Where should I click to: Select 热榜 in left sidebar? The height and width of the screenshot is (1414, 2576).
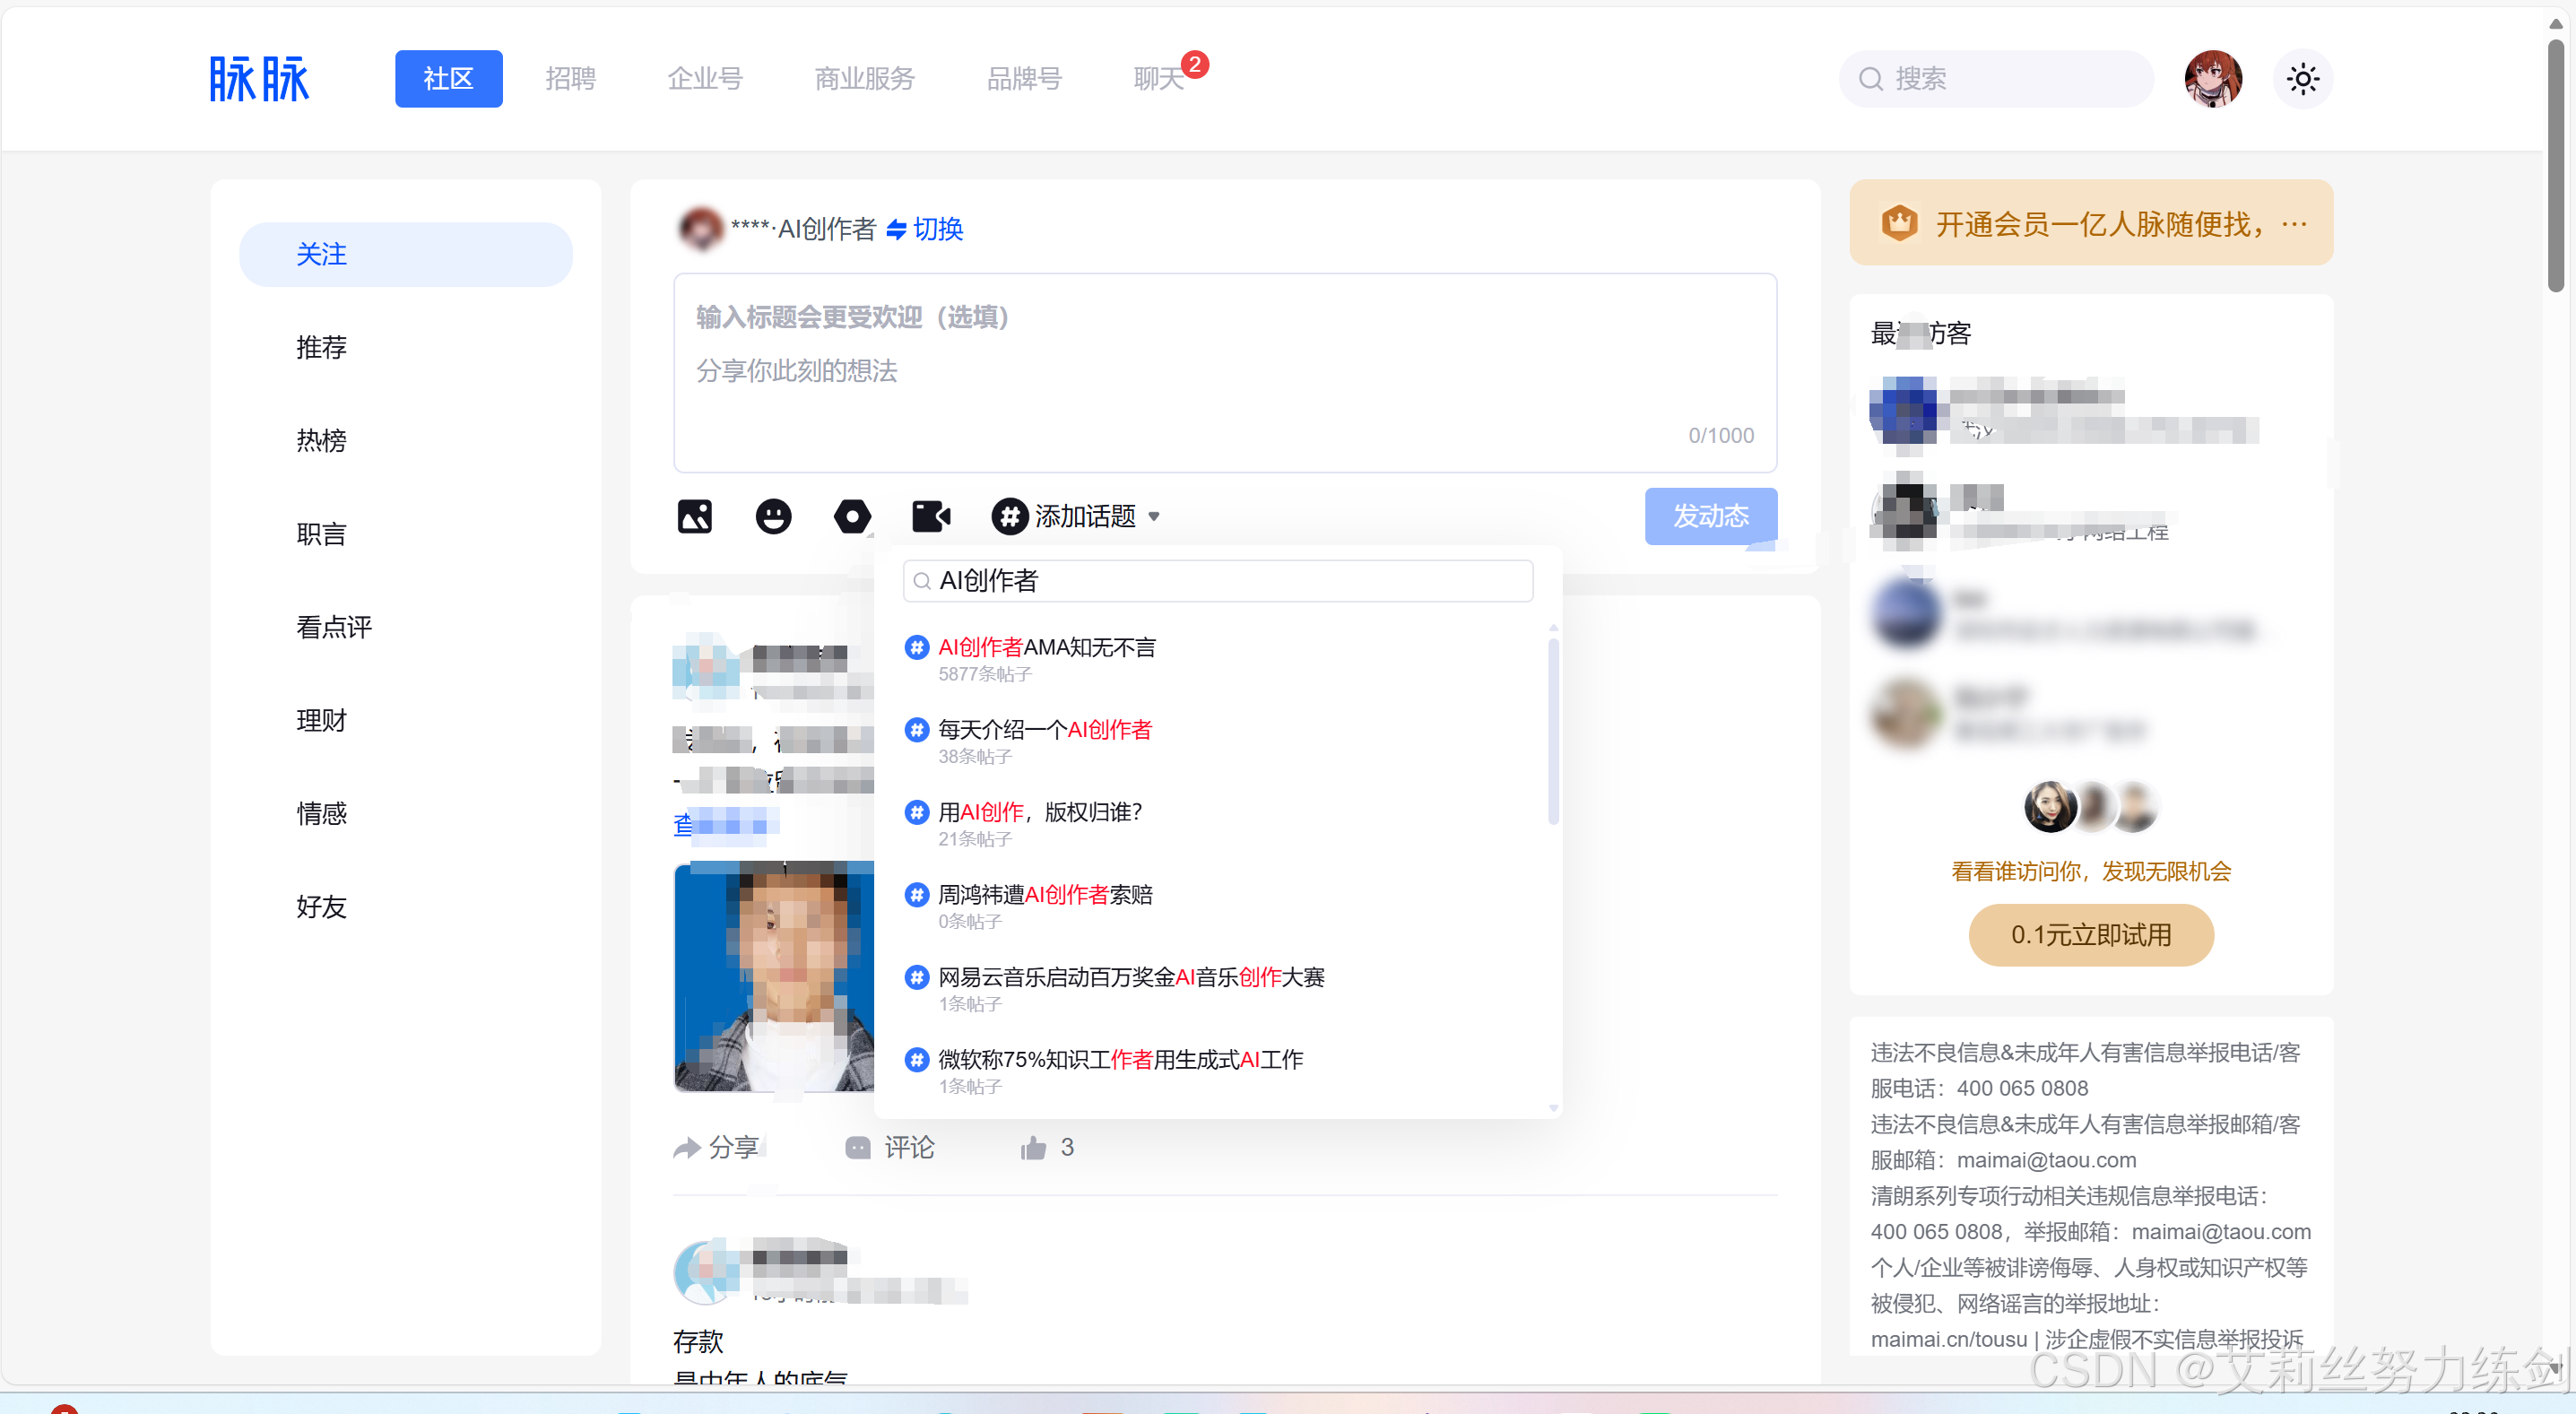pyautogui.click(x=321, y=440)
